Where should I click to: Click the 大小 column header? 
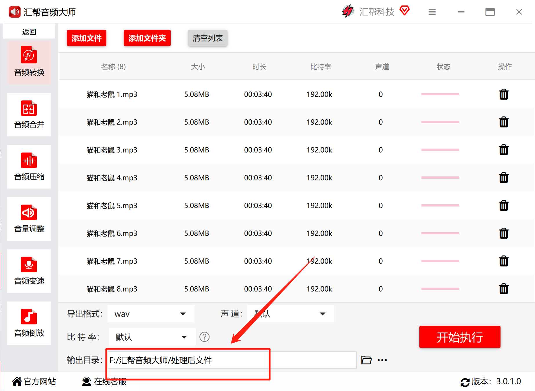pyautogui.click(x=198, y=67)
